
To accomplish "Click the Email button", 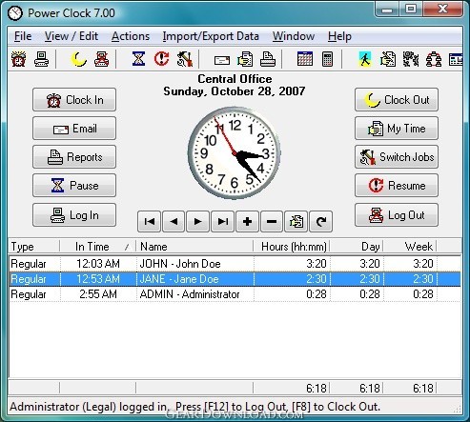I will click(74, 129).
